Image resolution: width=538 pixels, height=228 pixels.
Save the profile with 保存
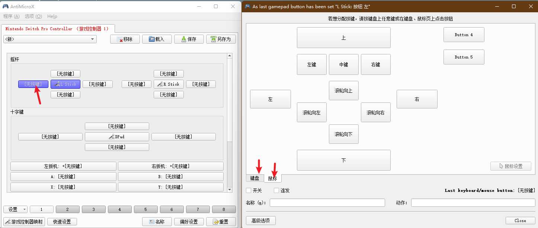pyautogui.click(x=189, y=39)
